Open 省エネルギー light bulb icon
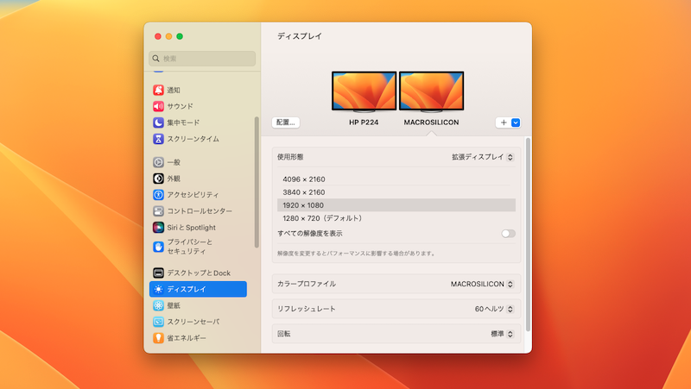The width and height of the screenshot is (691, 389). (158, 338)
